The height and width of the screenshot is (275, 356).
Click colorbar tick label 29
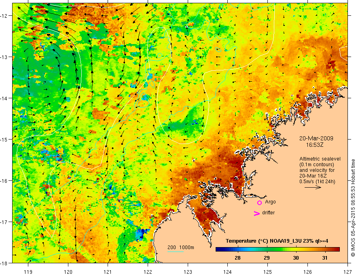click(267, 258)
